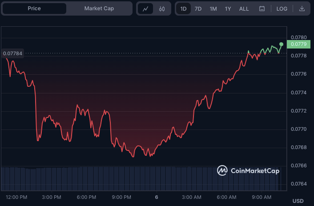314x206 pixels.
Task: Click the volume bars below the chart
Action: 133,178
